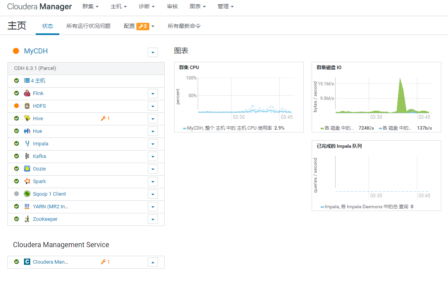Click the hosts green health status icon
This screenshot has width=448, height=288.
17,81
